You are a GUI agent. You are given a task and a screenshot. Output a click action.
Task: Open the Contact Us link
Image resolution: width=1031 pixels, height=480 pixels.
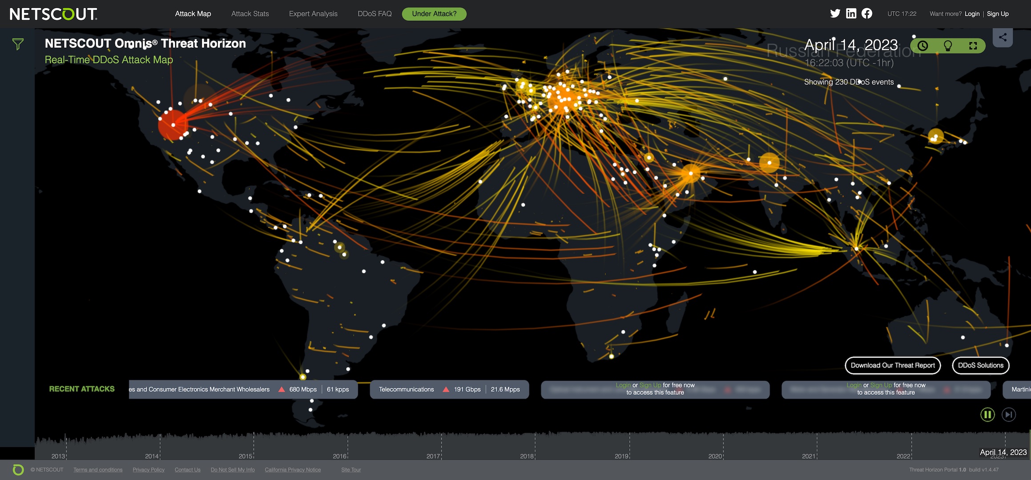coord(188,470)
